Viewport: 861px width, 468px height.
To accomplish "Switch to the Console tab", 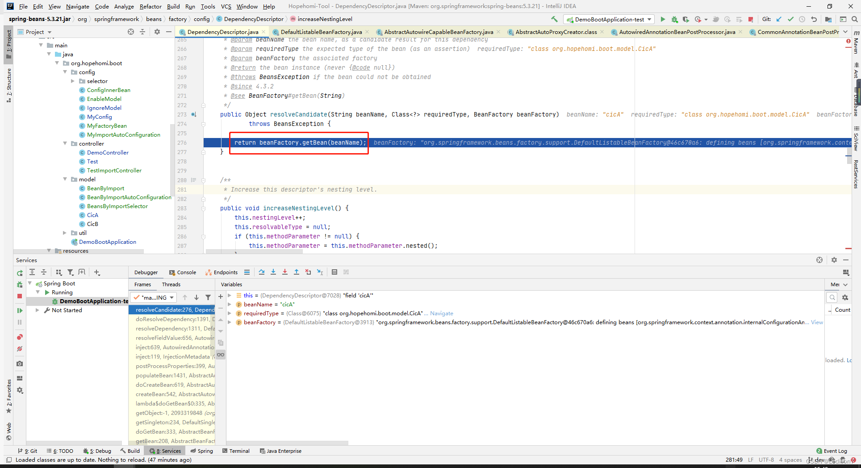I will coord(183,272).
